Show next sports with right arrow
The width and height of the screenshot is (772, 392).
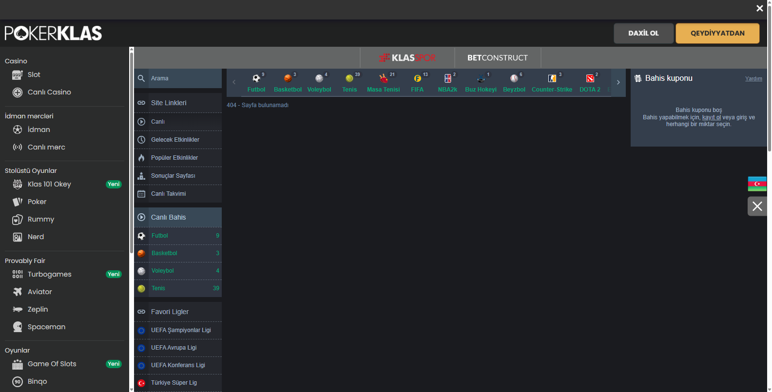point(618,82)
